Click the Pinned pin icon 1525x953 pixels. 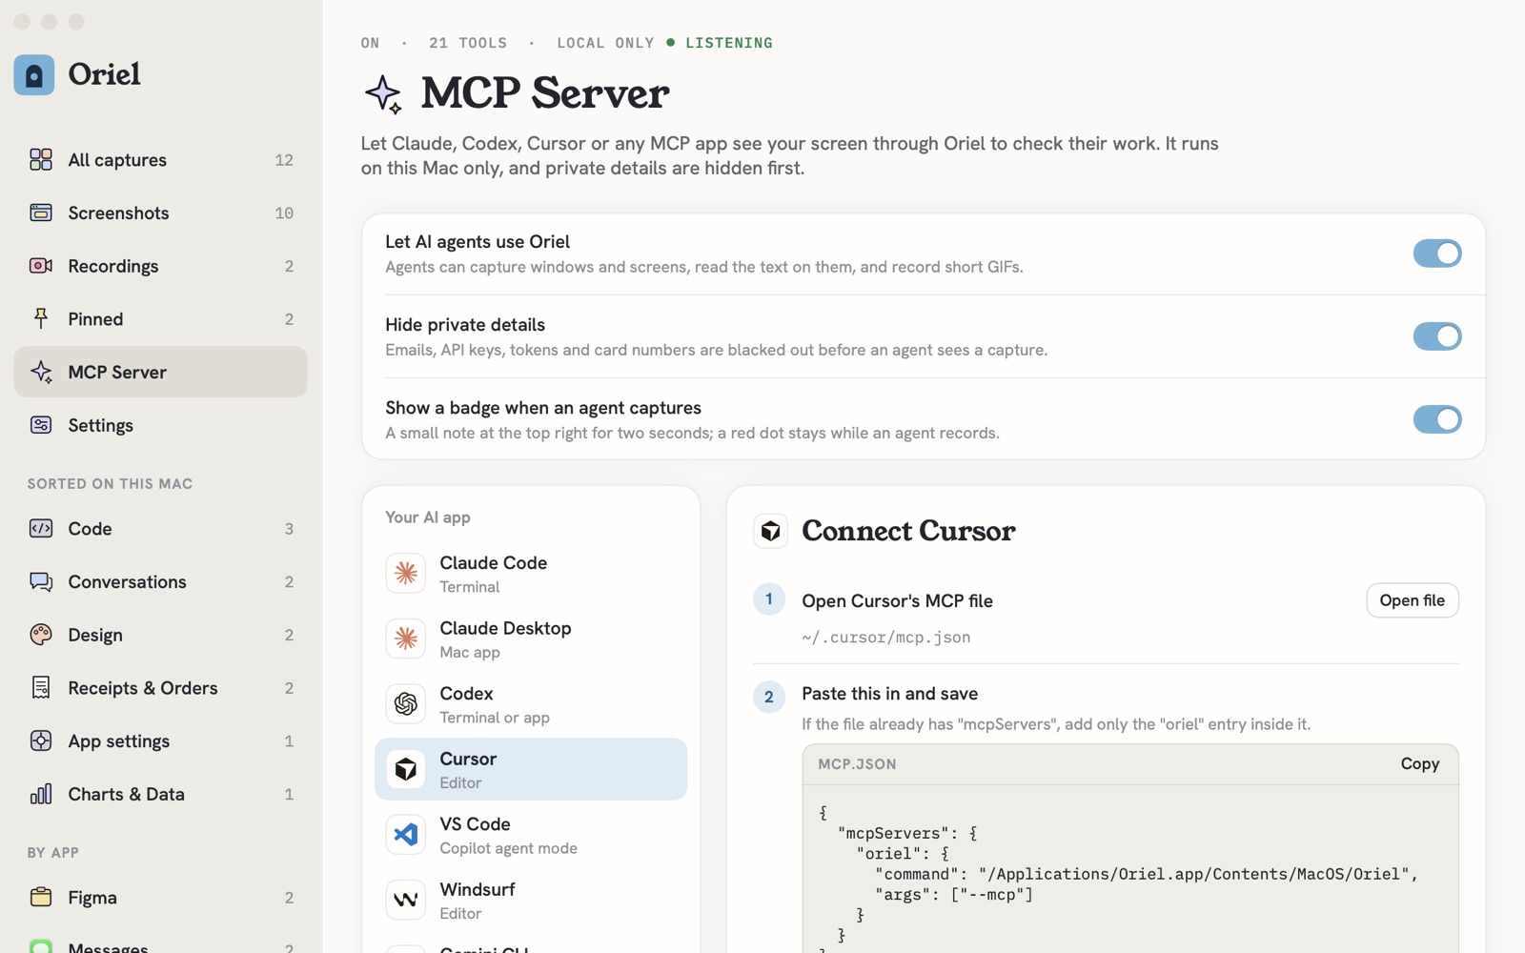click(41, 318)
